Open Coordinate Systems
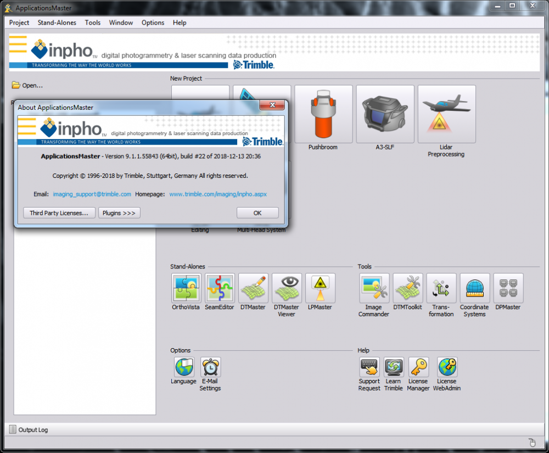This screenshot has height=453, width=549. [474, 288]
